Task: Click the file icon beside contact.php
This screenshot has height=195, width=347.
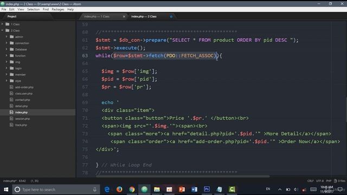Action: click(11, 100)
